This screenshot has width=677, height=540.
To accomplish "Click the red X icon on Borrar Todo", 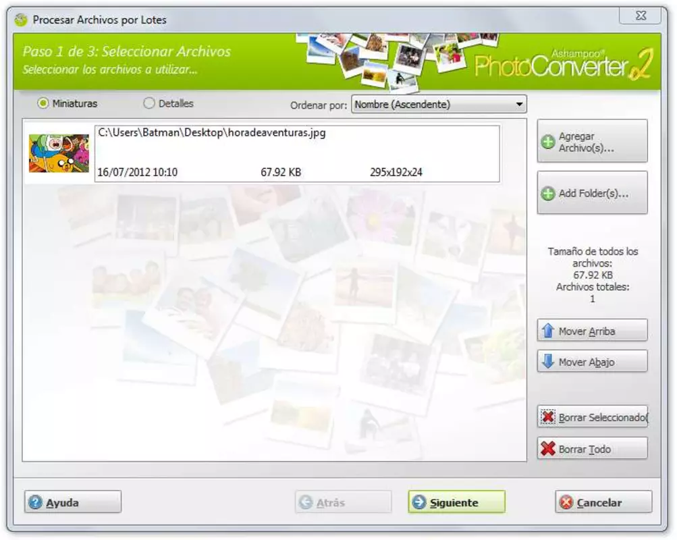I will pos(548,449).
